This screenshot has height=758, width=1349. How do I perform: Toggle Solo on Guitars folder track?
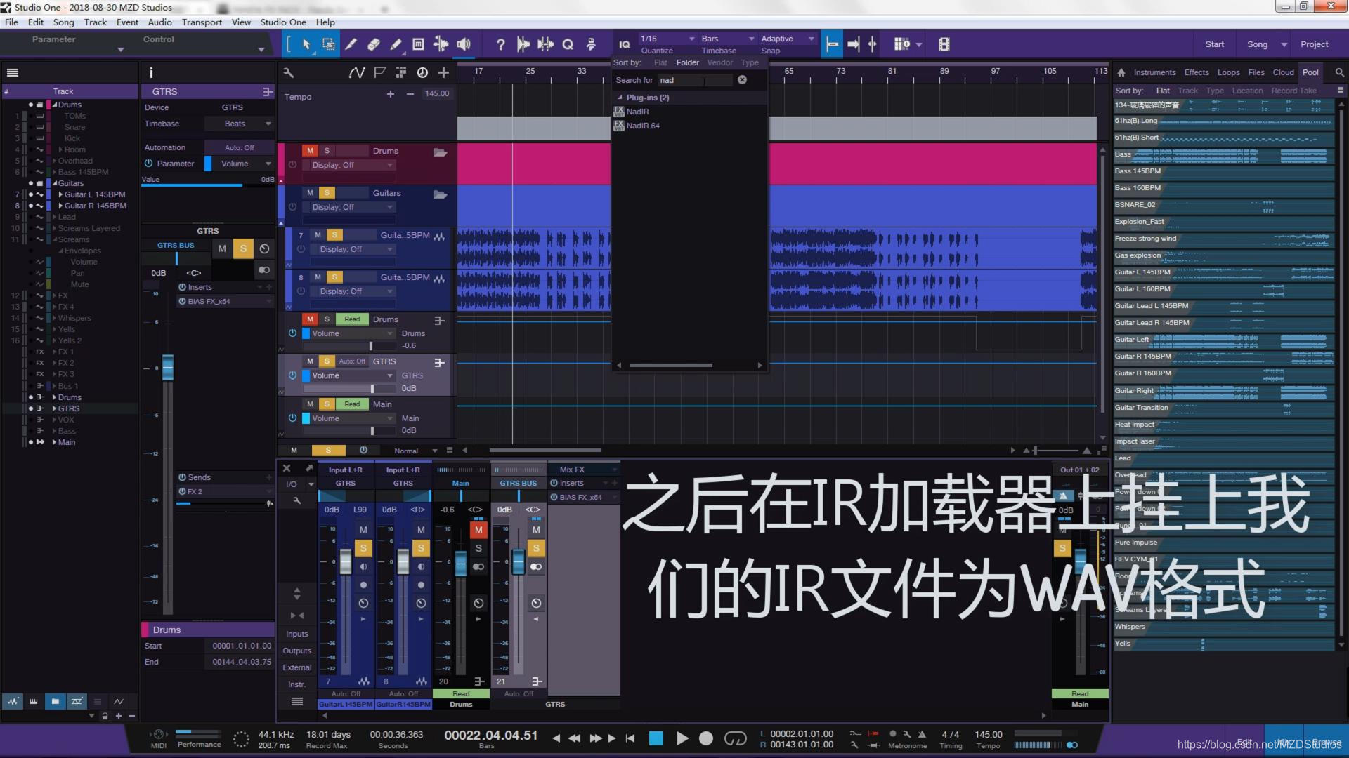click(327, 193)
